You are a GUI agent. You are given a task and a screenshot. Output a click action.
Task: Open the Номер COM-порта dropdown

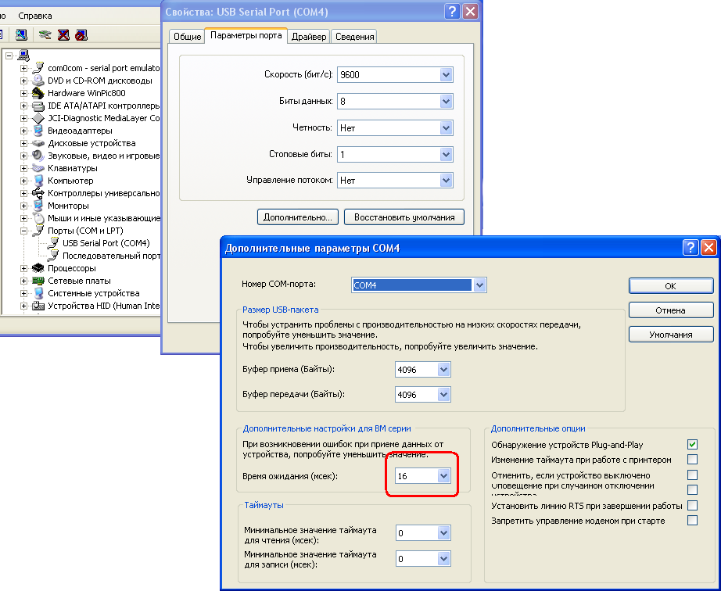479,285
